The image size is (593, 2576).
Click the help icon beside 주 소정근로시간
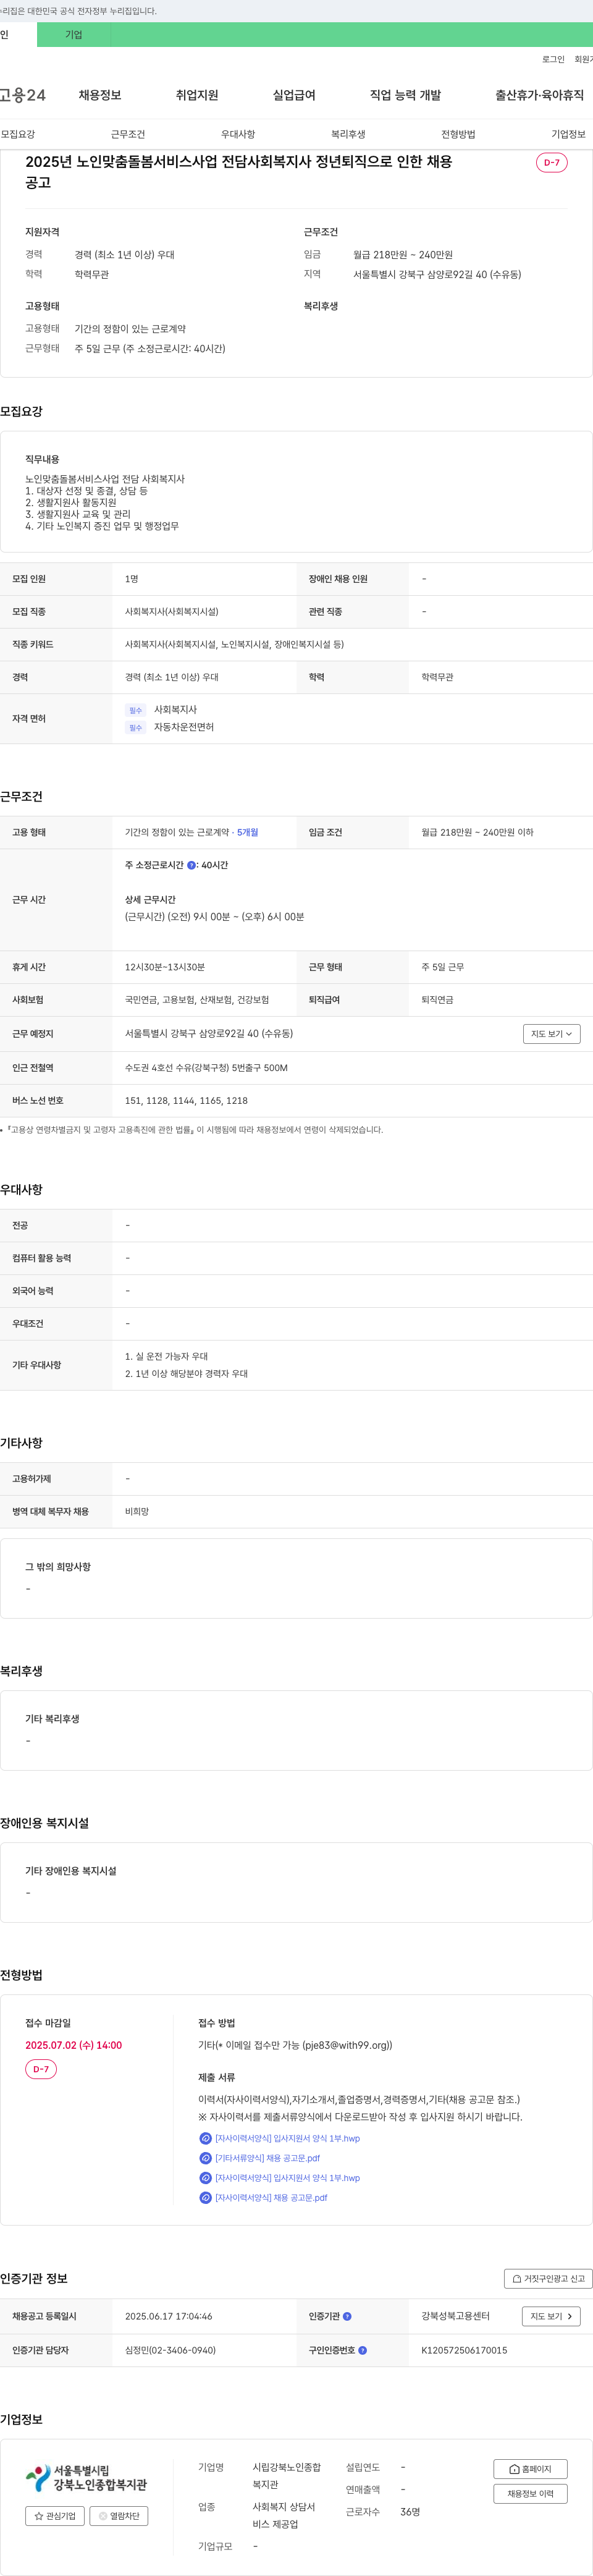tap(192, 865)
